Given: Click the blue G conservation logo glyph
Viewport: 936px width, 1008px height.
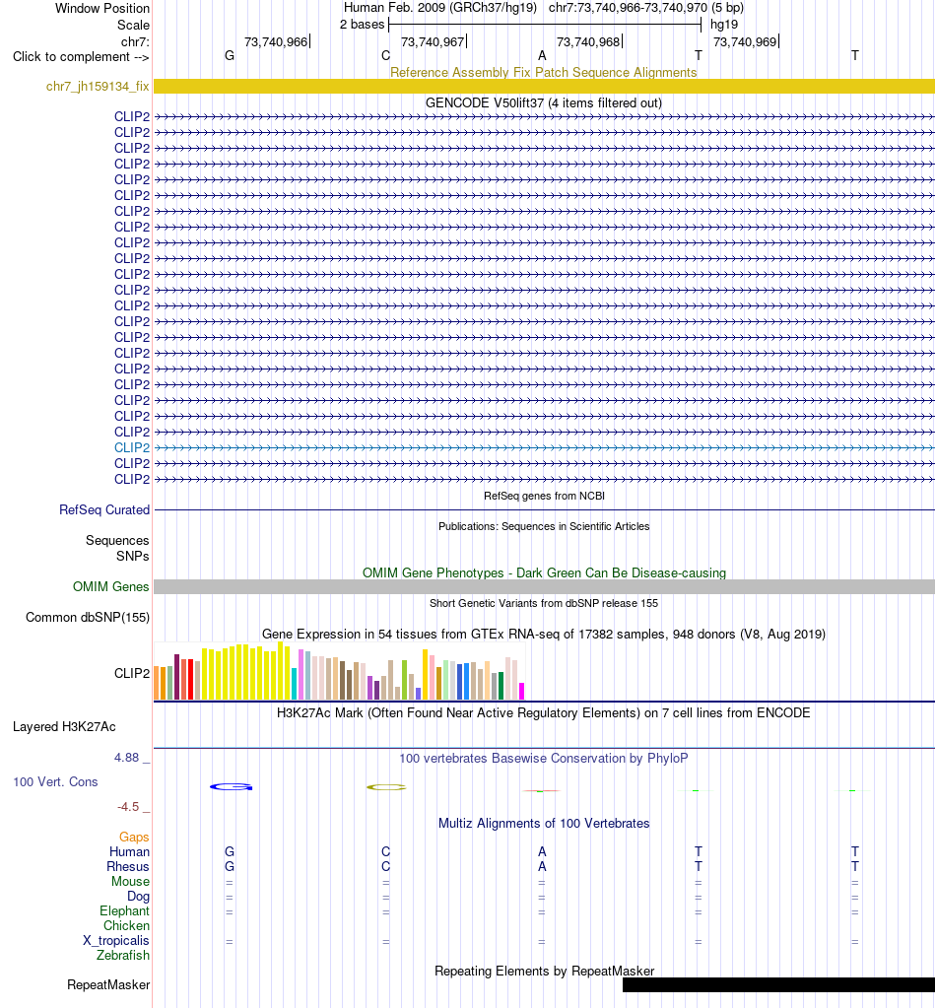Looking at the screenshot, I should pyautogui.click(x=232, y=787).
